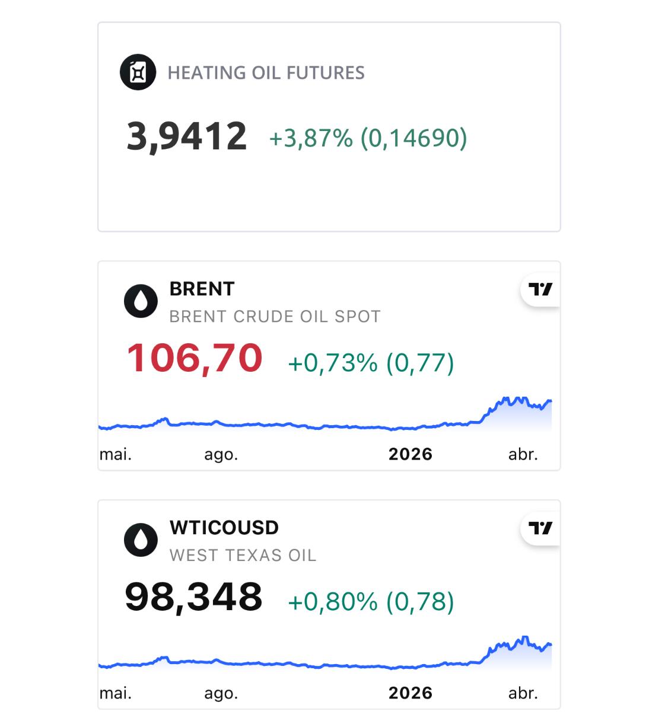The height and width of the screenshot is (721, 668).
Task: Click the Brent chart ago. axis label
Action: (x=221, y=455)
